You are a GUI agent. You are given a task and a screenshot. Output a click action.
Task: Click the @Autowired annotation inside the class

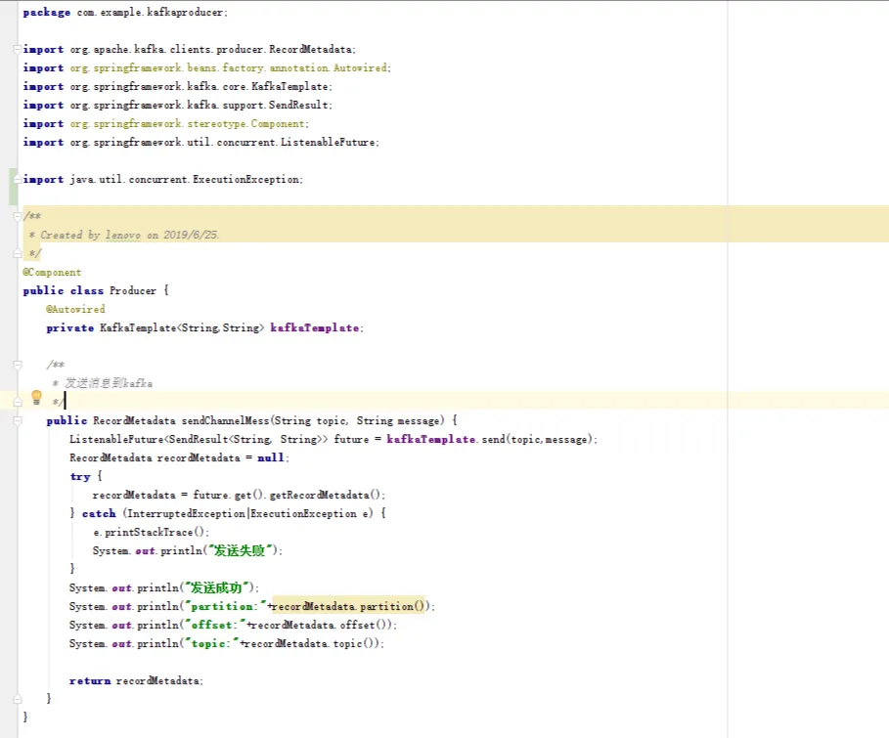point(75,310)
